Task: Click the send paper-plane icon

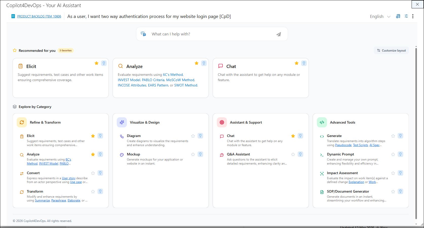Action: (279, 34)
